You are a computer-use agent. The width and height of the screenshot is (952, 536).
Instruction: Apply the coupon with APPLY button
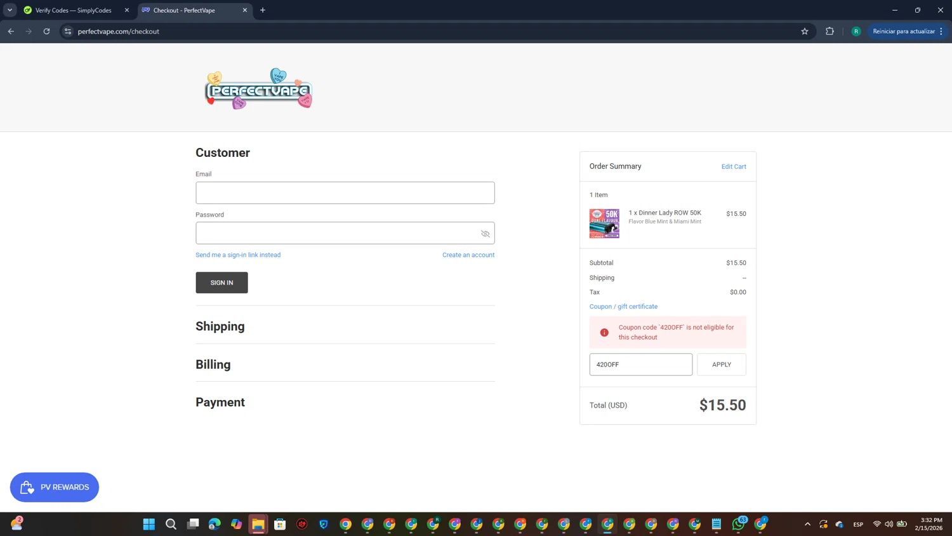[722, 365]
